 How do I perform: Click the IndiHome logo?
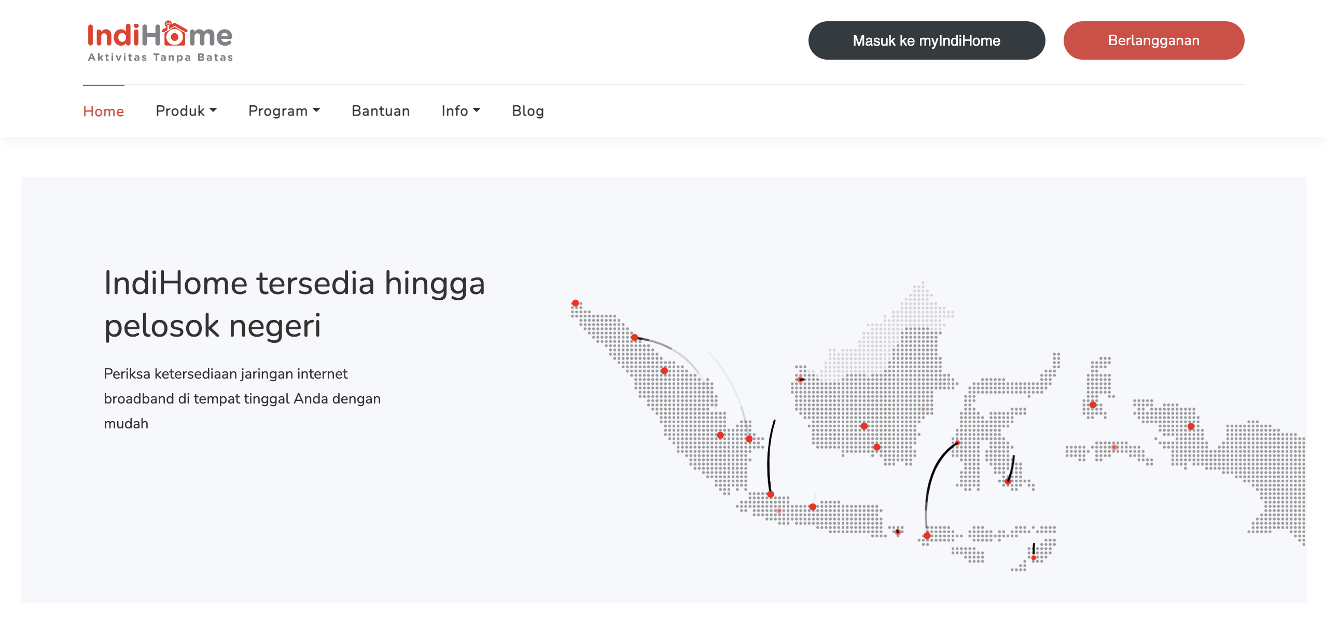pyautogui.click(x=158, y=39)
